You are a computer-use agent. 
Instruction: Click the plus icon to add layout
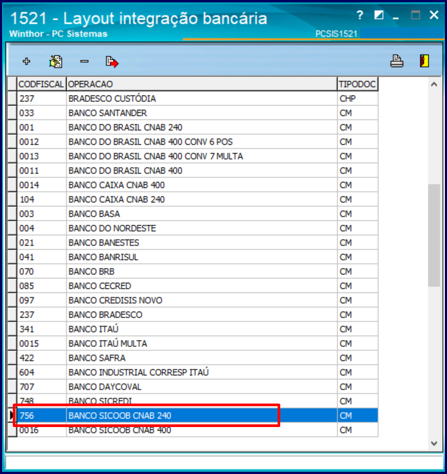pyautogui.click(x=27, y=61)
